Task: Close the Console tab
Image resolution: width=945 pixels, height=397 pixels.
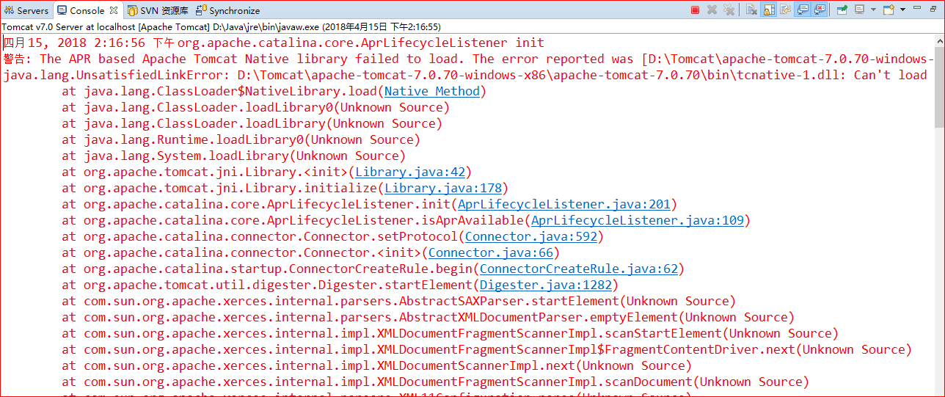Action: [114, 10]
